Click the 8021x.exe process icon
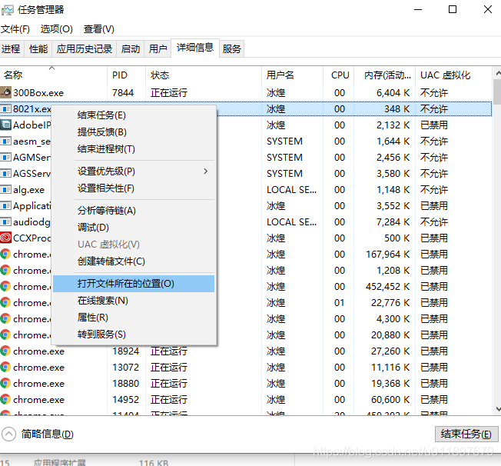This screenshot has width=501, height=466. [5, 108]
